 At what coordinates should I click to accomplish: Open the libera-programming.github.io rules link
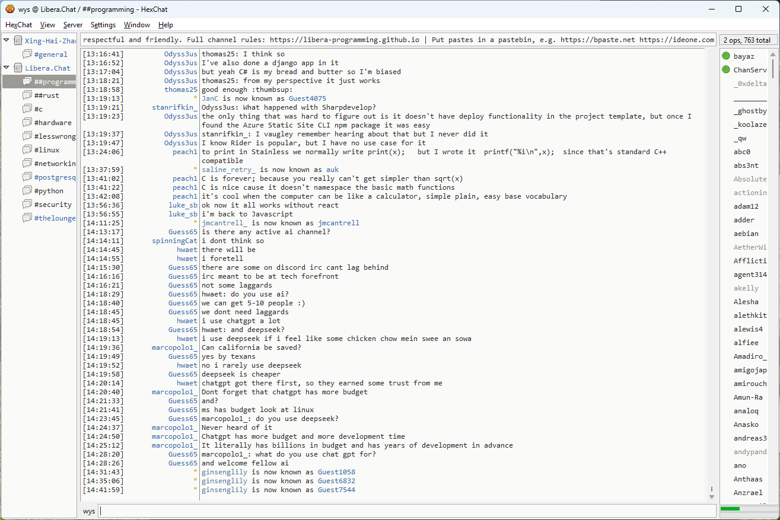point(344,40)
